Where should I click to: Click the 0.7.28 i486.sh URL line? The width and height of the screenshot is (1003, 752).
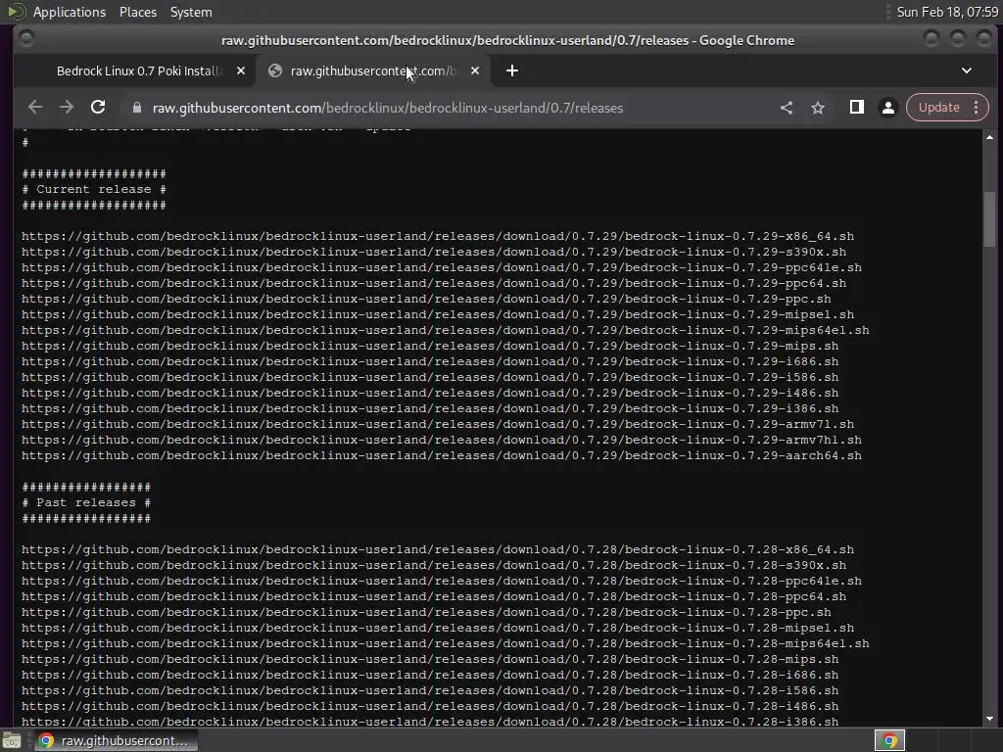(430, 706)
